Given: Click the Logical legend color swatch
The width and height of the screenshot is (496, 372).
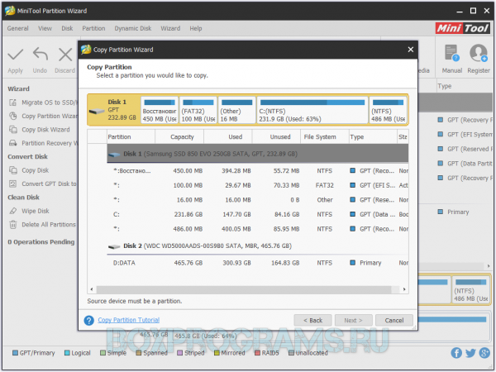Looking at the screenshot, I should click(x=67, y=353).
